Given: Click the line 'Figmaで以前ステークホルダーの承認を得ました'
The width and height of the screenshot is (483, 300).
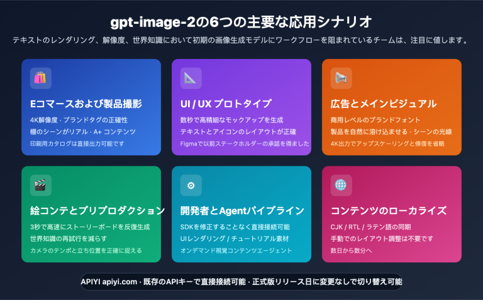Looking at the screenshot, I should pyautogui.click(x=245, y=144).
